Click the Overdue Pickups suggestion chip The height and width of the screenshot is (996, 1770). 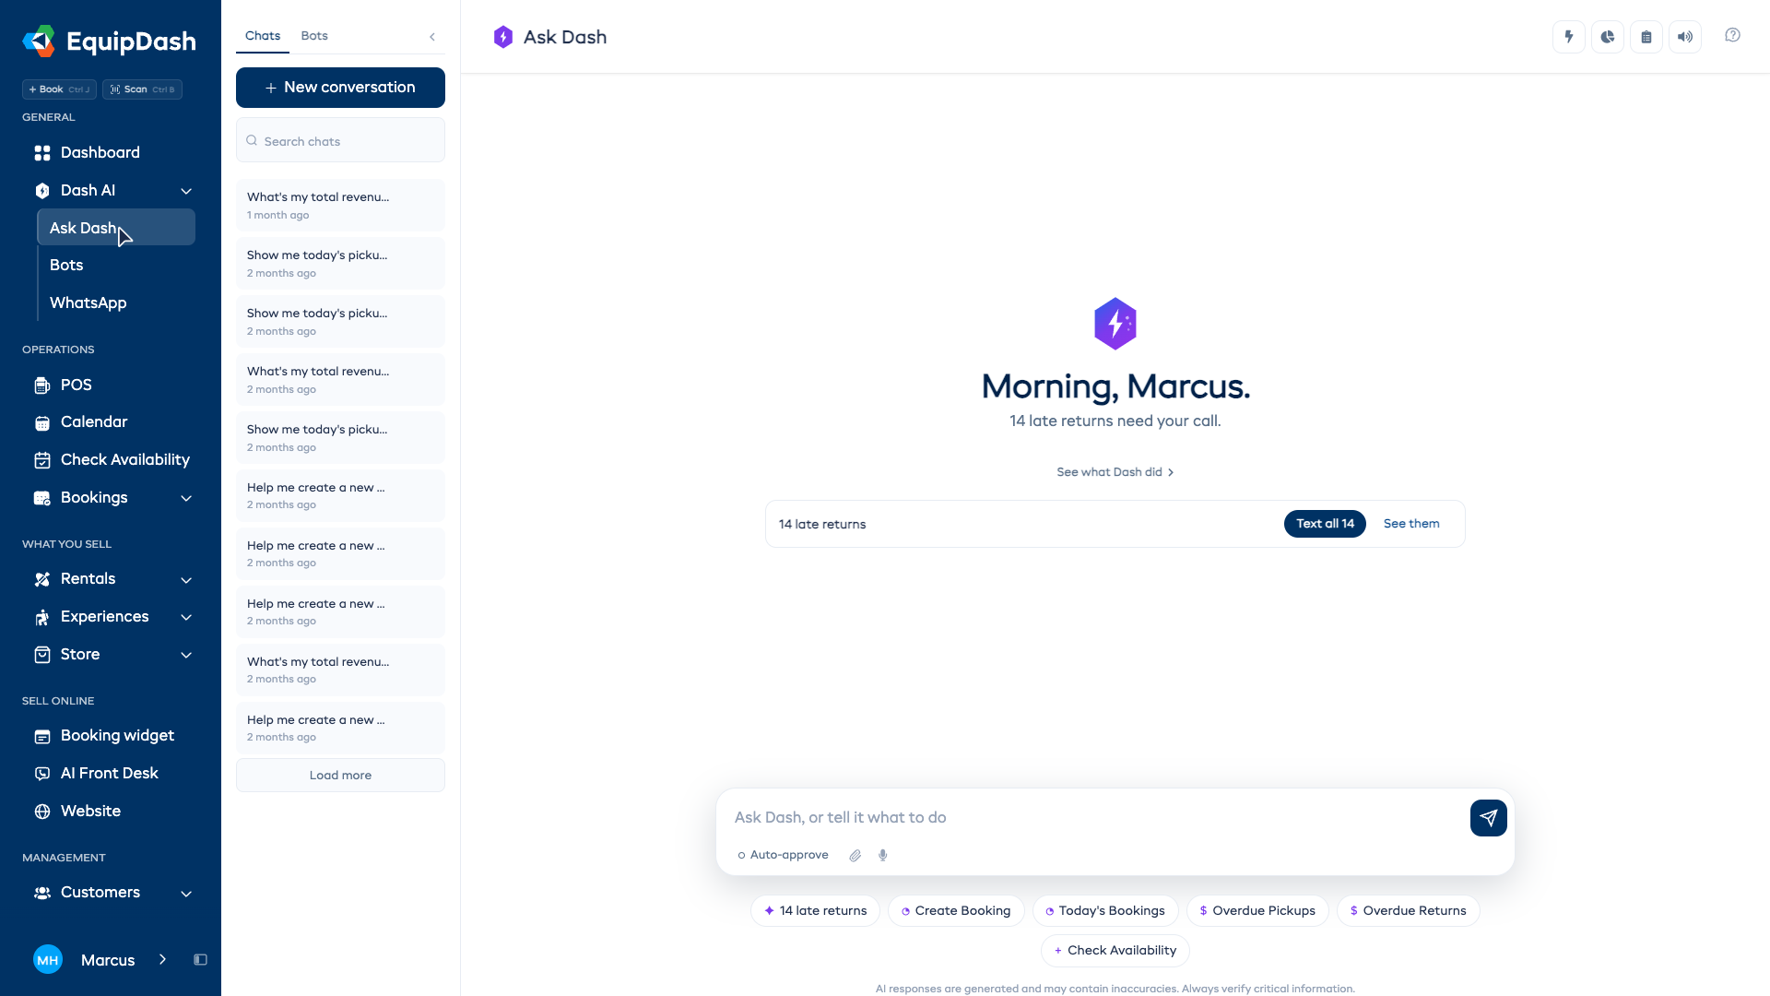pos(1257,910)
